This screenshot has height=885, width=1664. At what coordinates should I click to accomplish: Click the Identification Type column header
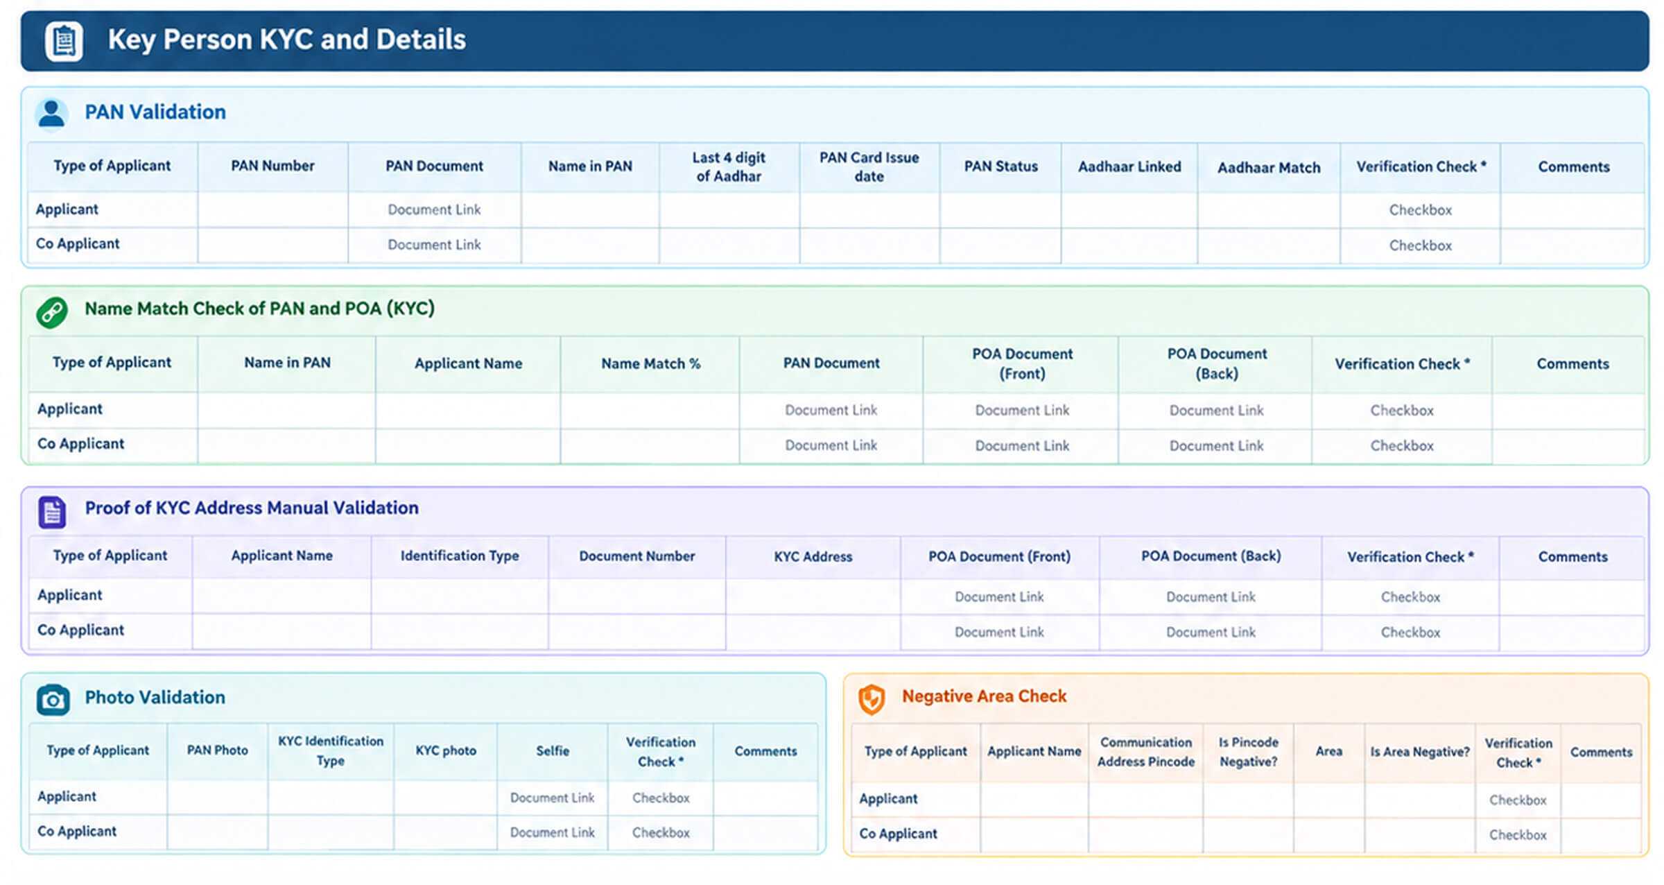[460, 556]
